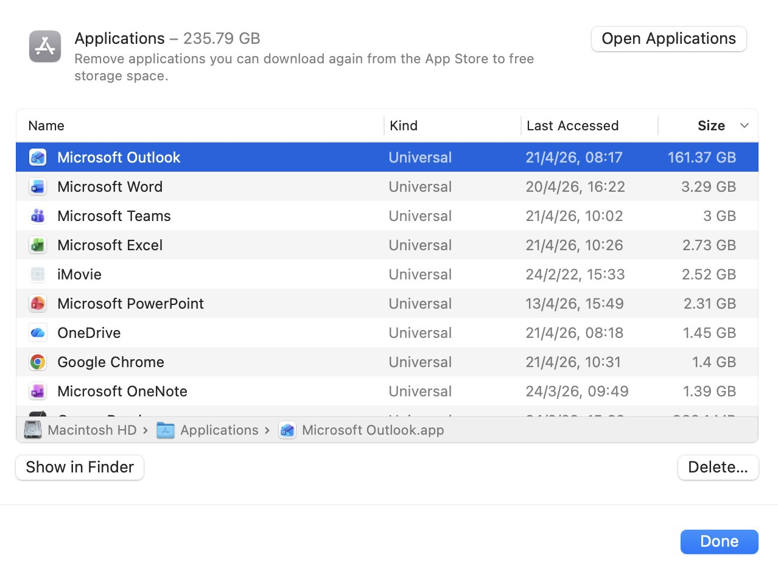Click the 2.52 GB size value
The image size is (778, 565).
(x=709, y=274)
